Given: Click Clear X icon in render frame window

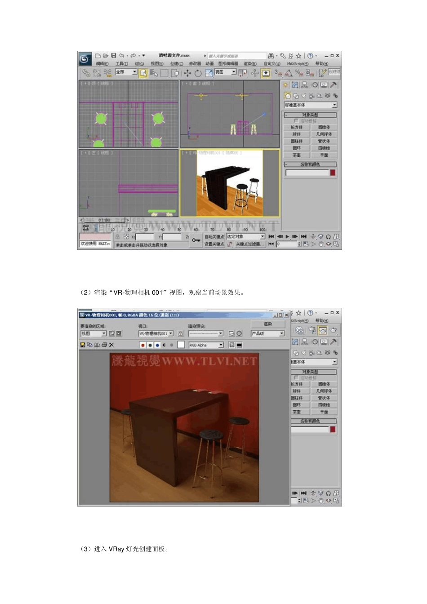Looking at the screenshot, I should tap(111, 345).
